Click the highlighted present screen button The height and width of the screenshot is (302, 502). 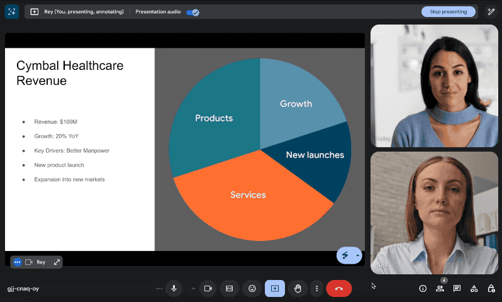click(275, 288)
